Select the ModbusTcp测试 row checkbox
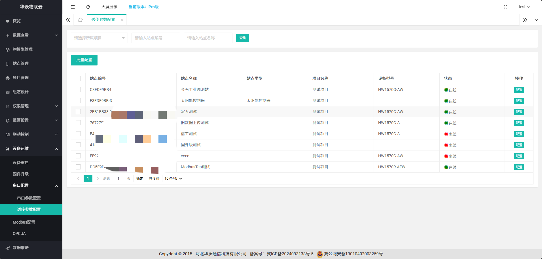The height and width of the screenshot is (259, 542). [78, 167]
